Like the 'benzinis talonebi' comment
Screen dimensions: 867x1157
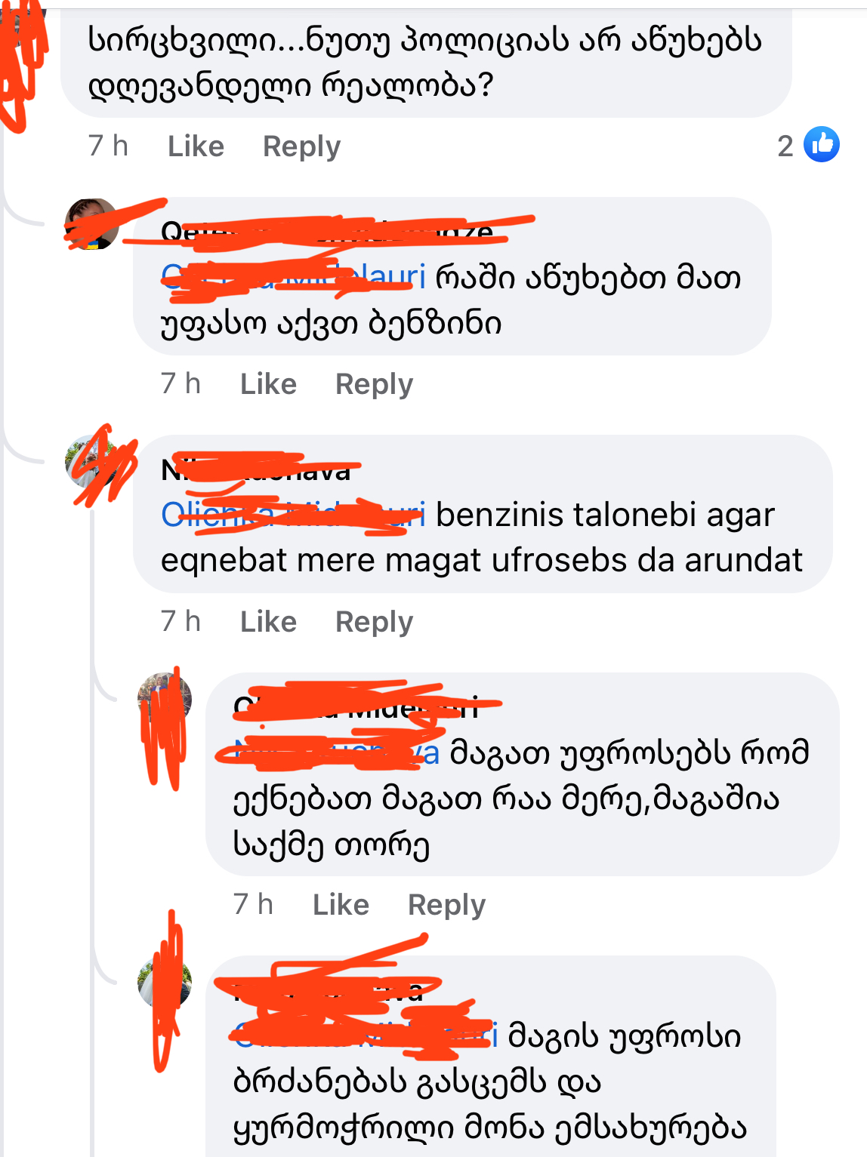tap(268, 621)
